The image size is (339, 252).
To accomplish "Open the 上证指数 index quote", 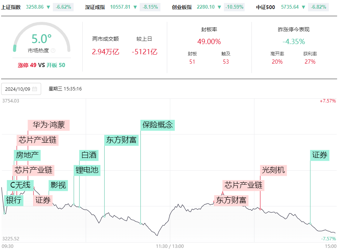I will coord(37,7).
